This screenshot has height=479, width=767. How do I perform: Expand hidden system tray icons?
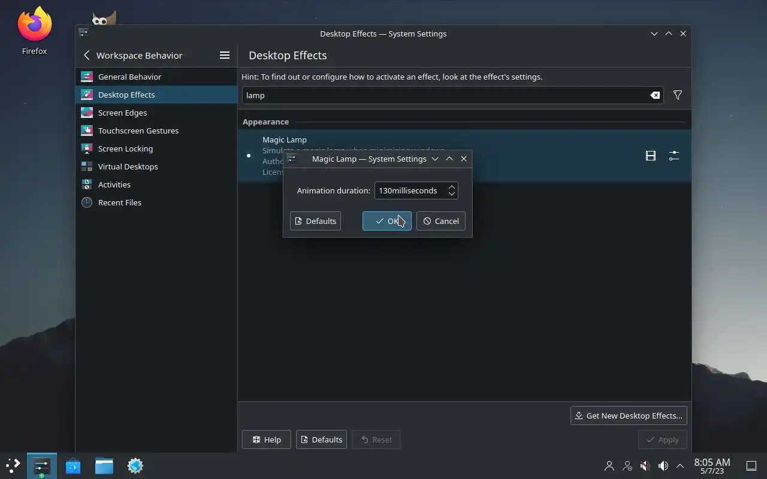[680, 465]
